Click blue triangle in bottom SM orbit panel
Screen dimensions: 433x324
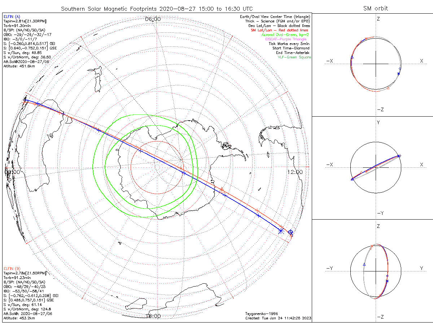364,264
